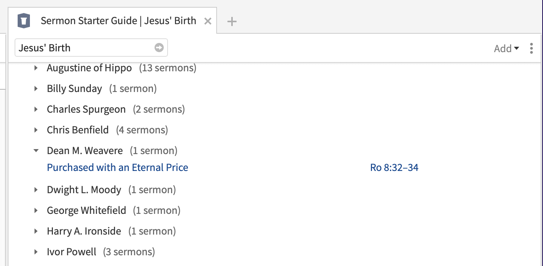The width and height of the screenshot is (543, 266).
Task: Click the go arrow in search box
Action: (x=159, y=48)
